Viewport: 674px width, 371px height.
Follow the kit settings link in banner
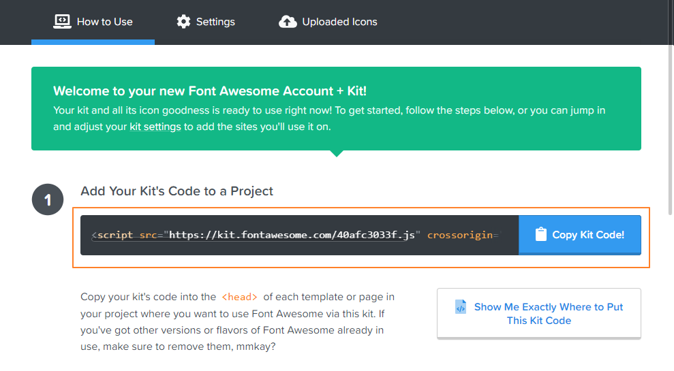tap(155, 127)
